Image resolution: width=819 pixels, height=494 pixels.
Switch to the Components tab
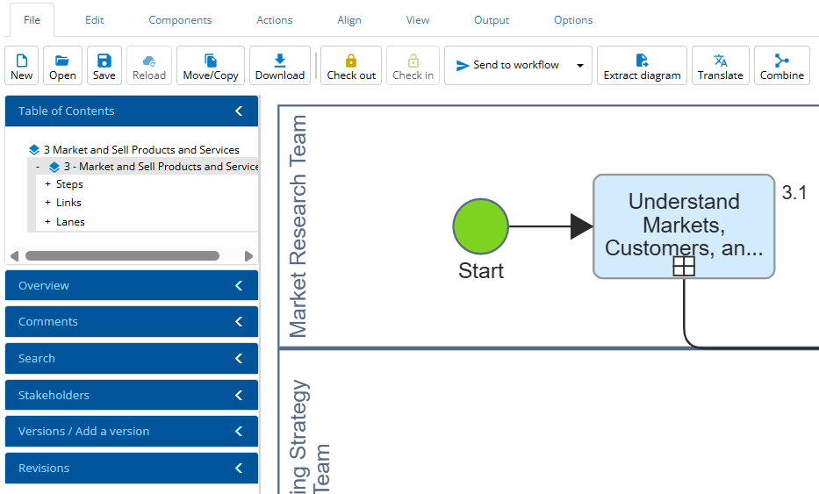point(180,20)
